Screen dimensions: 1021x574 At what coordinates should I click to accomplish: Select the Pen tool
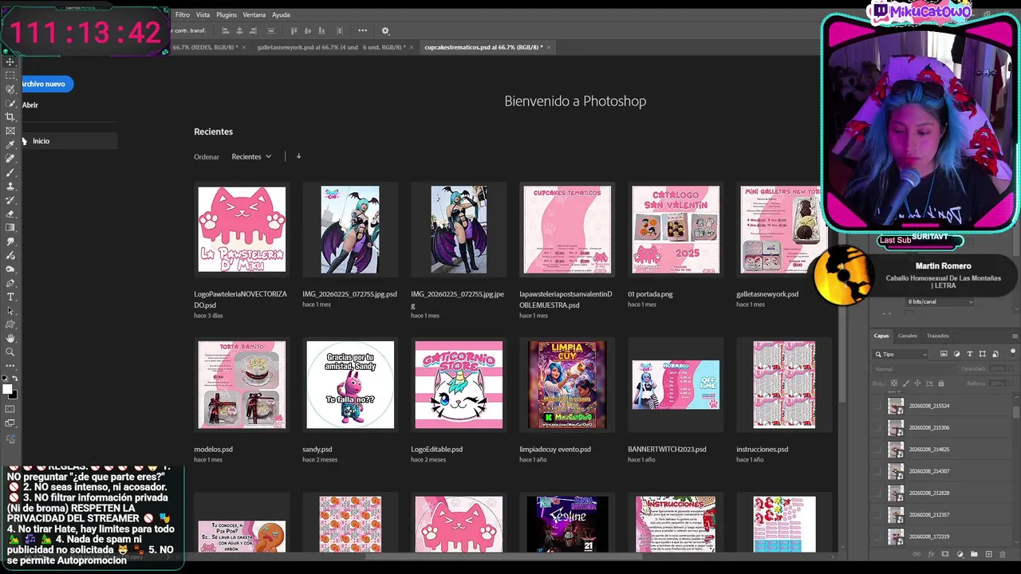tap(10, 283)
